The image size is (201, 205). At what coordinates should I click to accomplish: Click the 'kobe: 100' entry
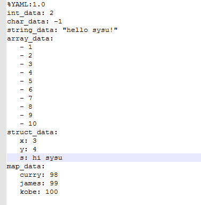(x=39, y=192)
